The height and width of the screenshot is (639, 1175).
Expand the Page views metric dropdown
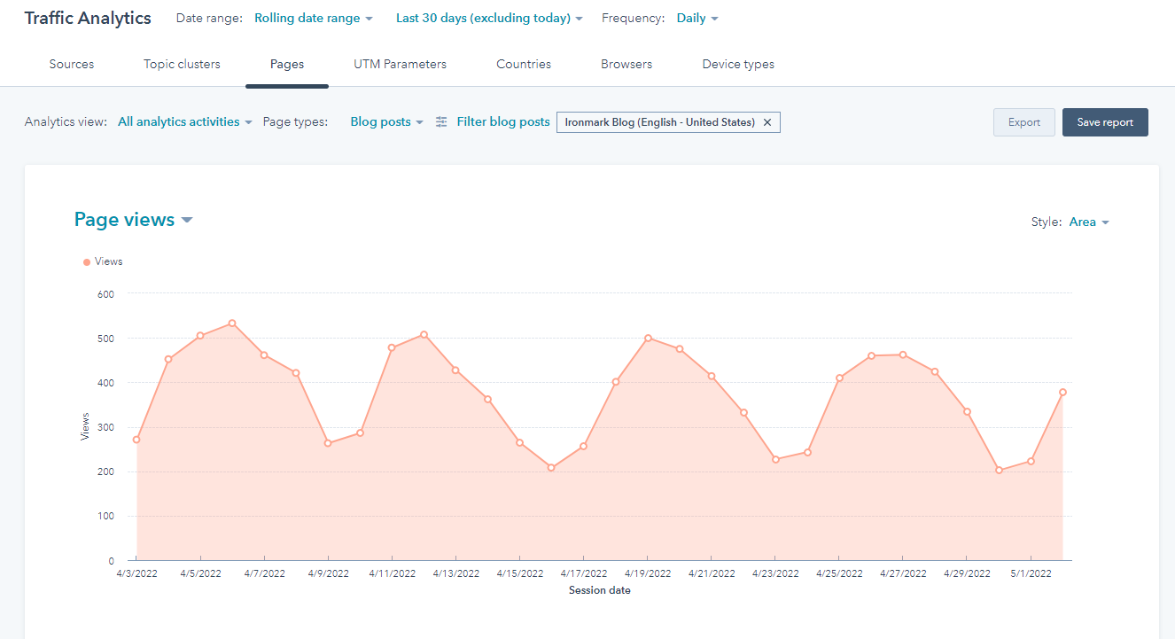pyautogui.click(x=134, y=220)
